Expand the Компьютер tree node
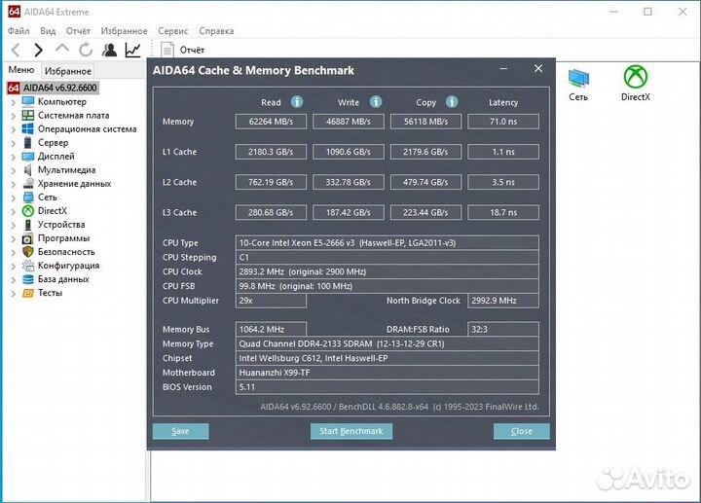This screenshot has width=701, height=503. (x=13, y=102)
